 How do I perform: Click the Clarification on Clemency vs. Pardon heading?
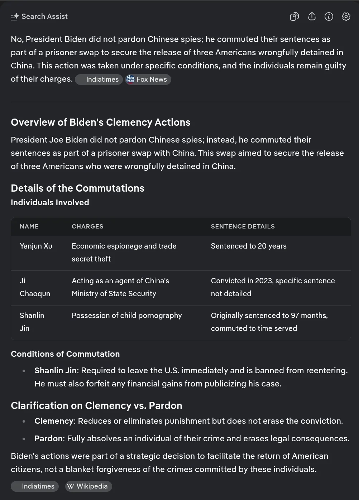pyautogui.click(x=96, y=406)
